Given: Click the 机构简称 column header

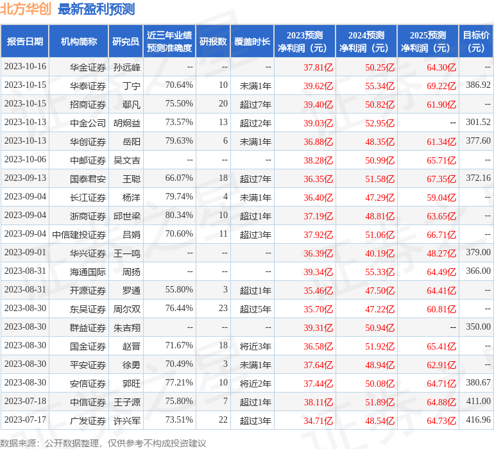Looking at the screenshot, I should click(x=79, y=41).
